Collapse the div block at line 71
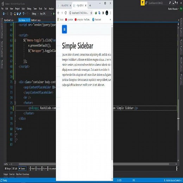183x183 pixels. click(x=15, y=82)
